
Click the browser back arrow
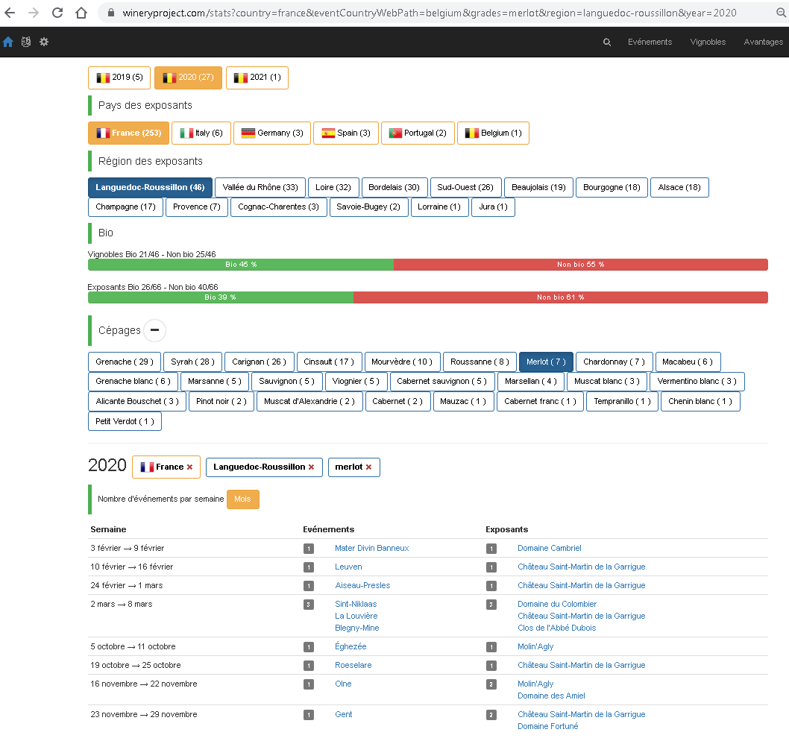tap(10, 13)
